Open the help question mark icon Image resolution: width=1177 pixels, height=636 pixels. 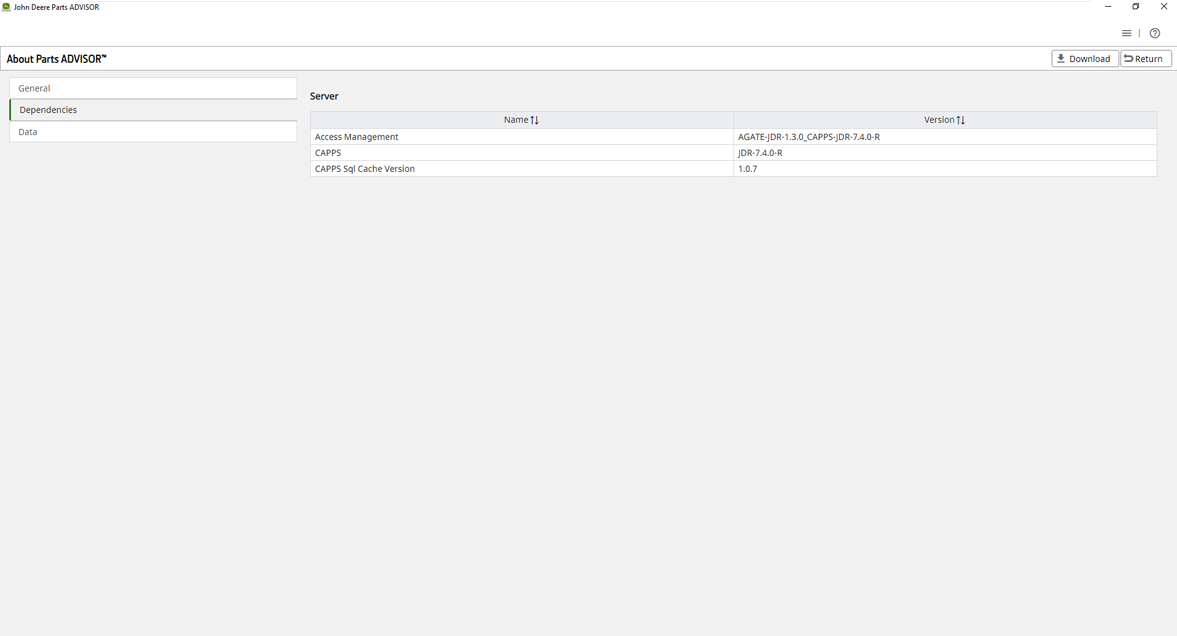coord(1155,34)
